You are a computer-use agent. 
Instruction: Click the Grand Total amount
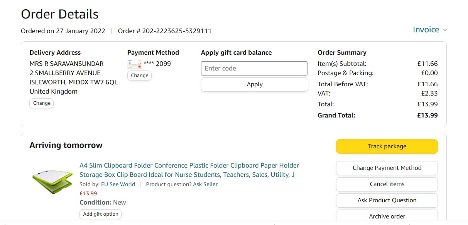pyautogui.click(x=427, y=115)
